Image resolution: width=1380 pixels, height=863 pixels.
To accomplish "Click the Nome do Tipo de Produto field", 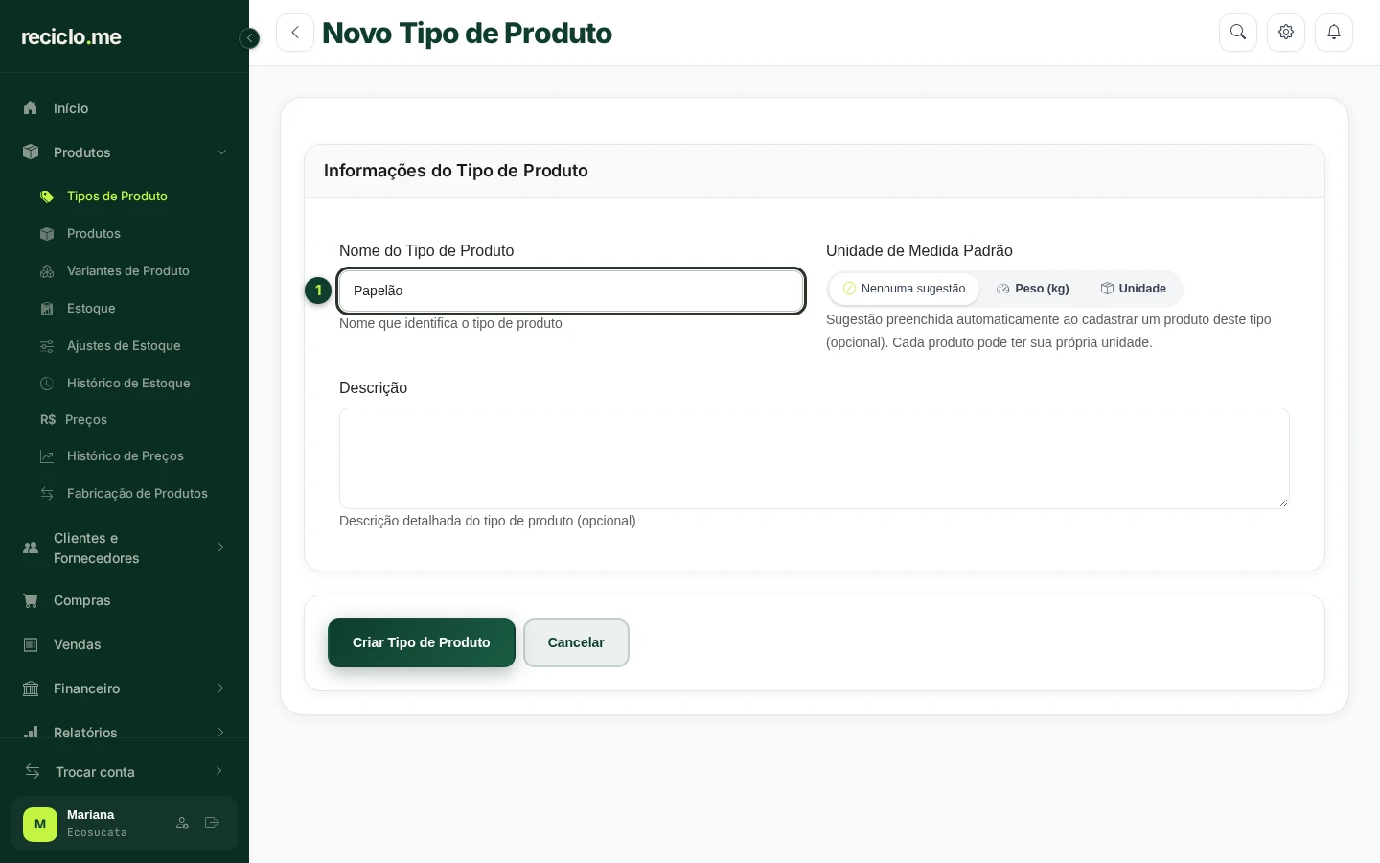I will pos(571,291).
